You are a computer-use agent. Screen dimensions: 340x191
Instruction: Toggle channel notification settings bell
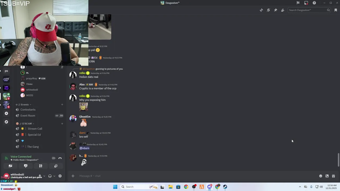click(x=269, y=10)
